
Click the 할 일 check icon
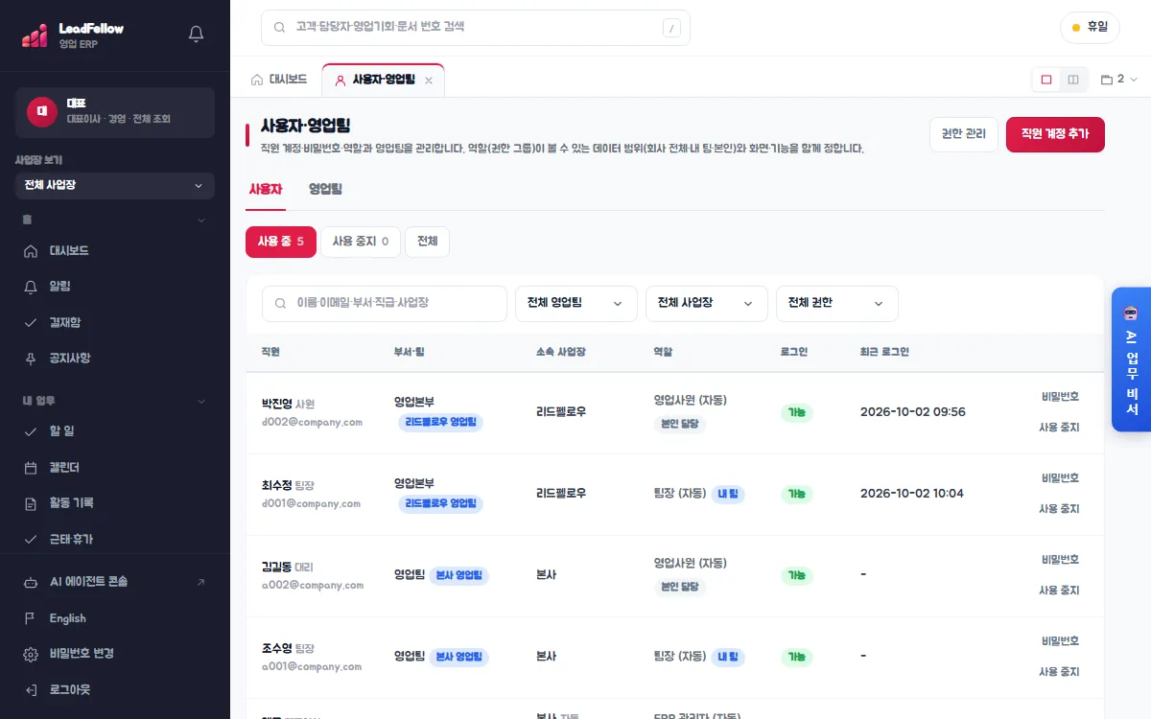31,431
